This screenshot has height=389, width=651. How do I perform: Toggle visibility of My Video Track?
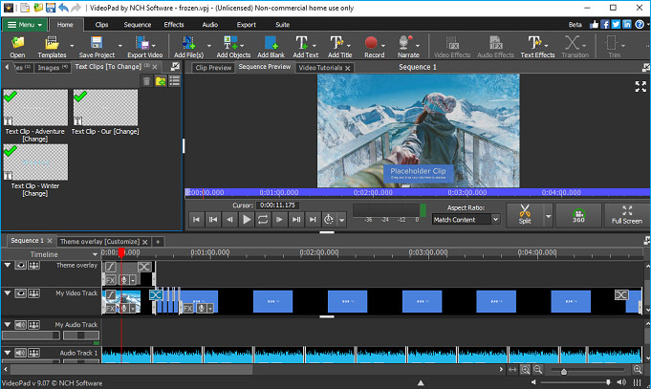point(20,293)
